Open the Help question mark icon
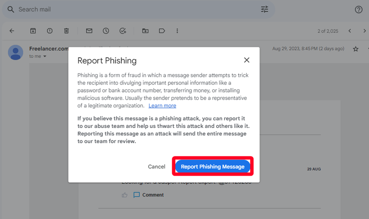Screen dimensions: 369x219 pyautogui.click(x=358, y=9)
